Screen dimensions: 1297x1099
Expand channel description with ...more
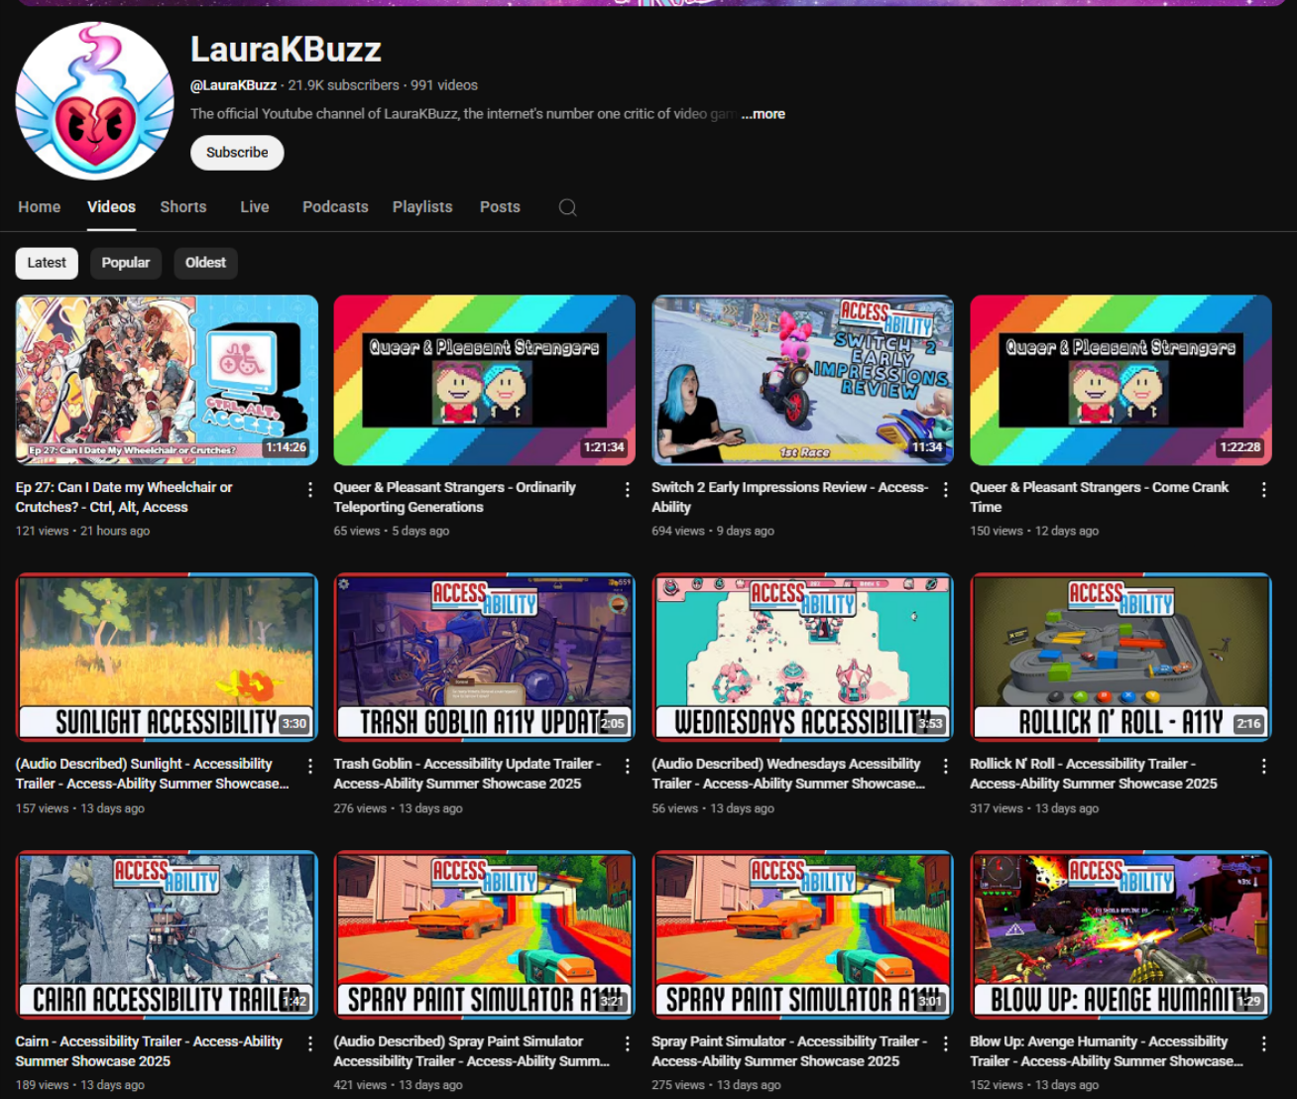(764, 114)
